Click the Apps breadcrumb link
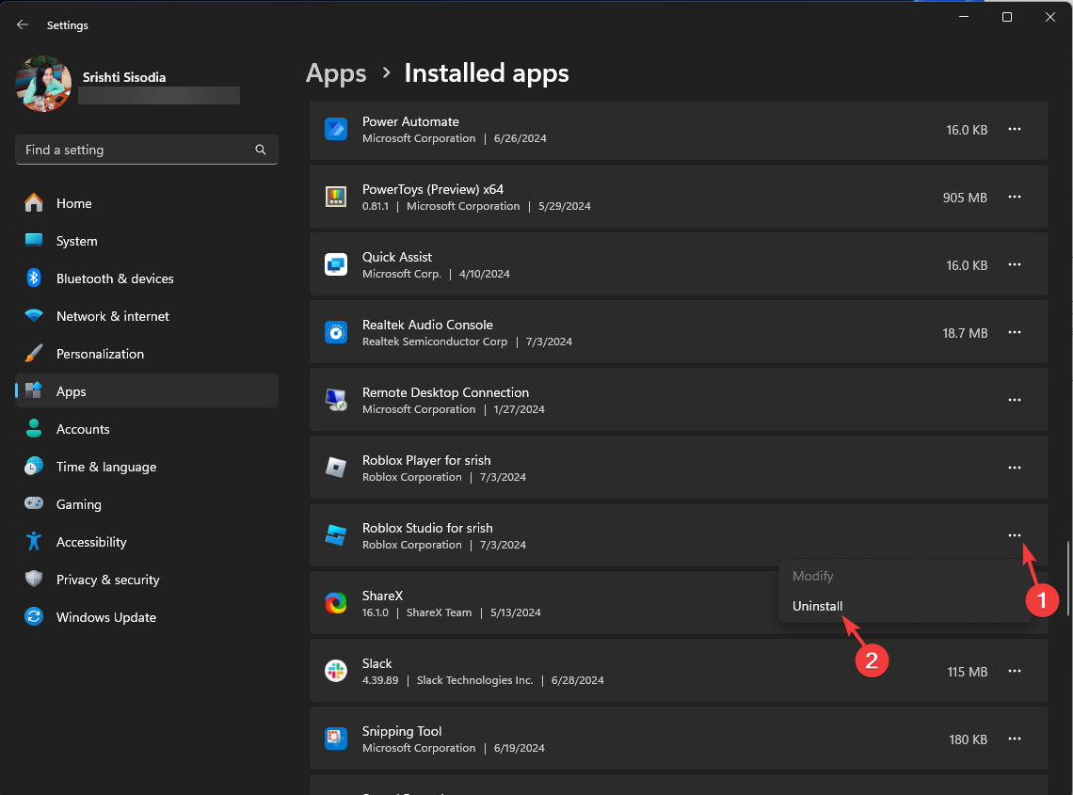1073x795 pixels. (336, 73)
